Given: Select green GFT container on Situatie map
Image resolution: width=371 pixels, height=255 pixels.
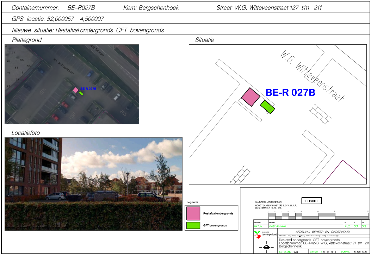Looking at the screenshot, I should pyautogui.click(x=267, y=106).
